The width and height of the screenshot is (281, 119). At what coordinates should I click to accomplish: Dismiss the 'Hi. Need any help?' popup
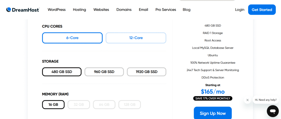pyautogui.click(x=248, y=100)
